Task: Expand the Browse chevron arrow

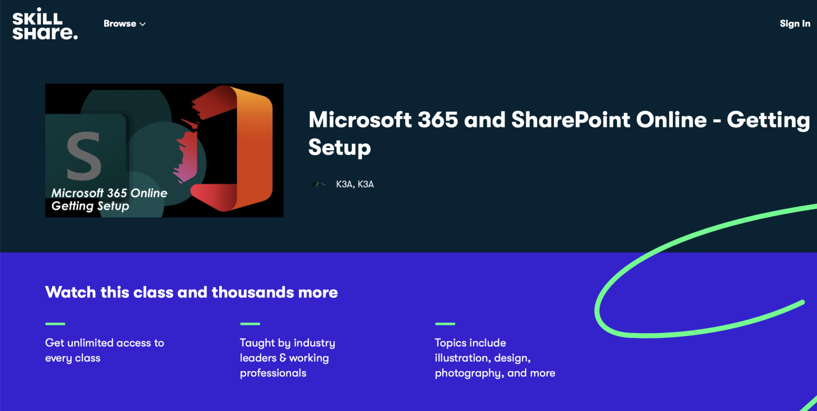Action: click(x=143, y=23)
